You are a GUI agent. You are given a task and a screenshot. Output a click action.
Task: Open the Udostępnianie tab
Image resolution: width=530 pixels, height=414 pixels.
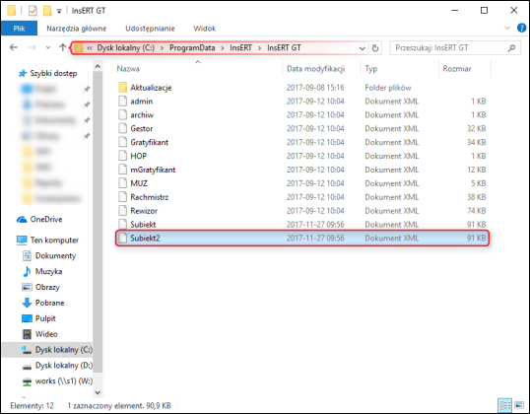click(150, 29)
